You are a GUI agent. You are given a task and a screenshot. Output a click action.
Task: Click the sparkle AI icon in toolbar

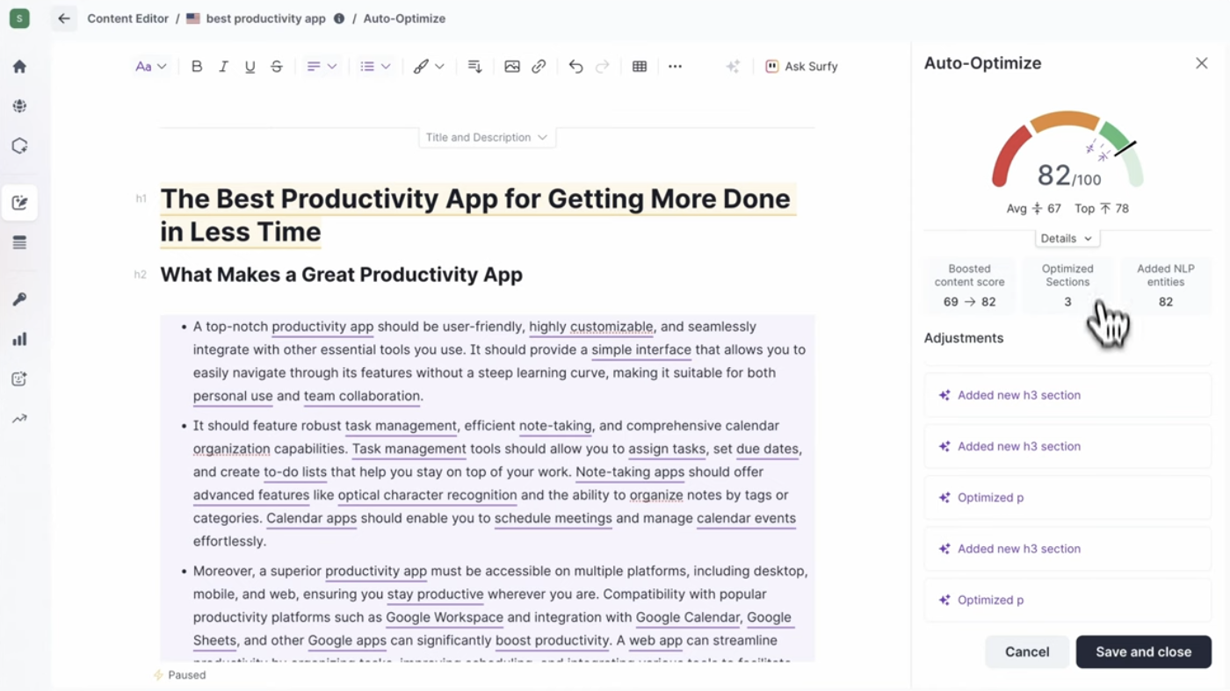click(733, 67)
